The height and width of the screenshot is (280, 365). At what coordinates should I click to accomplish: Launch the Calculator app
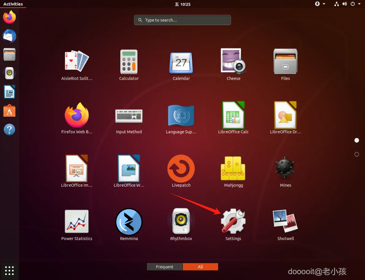(x=129, y=65)
